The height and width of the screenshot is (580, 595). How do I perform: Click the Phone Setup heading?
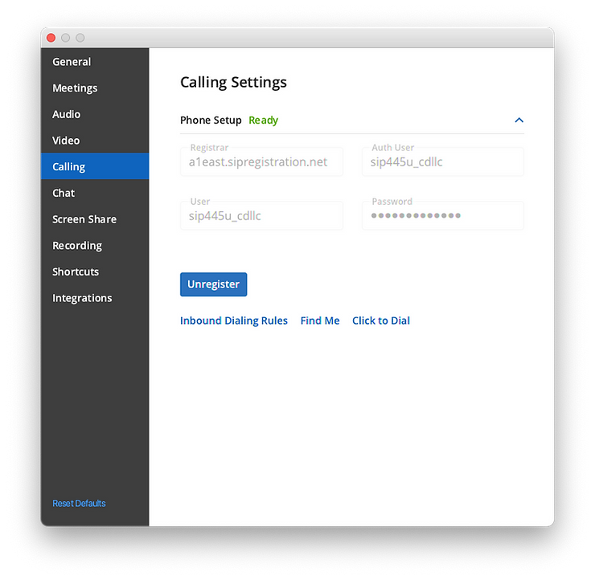[x=211, y=120]
